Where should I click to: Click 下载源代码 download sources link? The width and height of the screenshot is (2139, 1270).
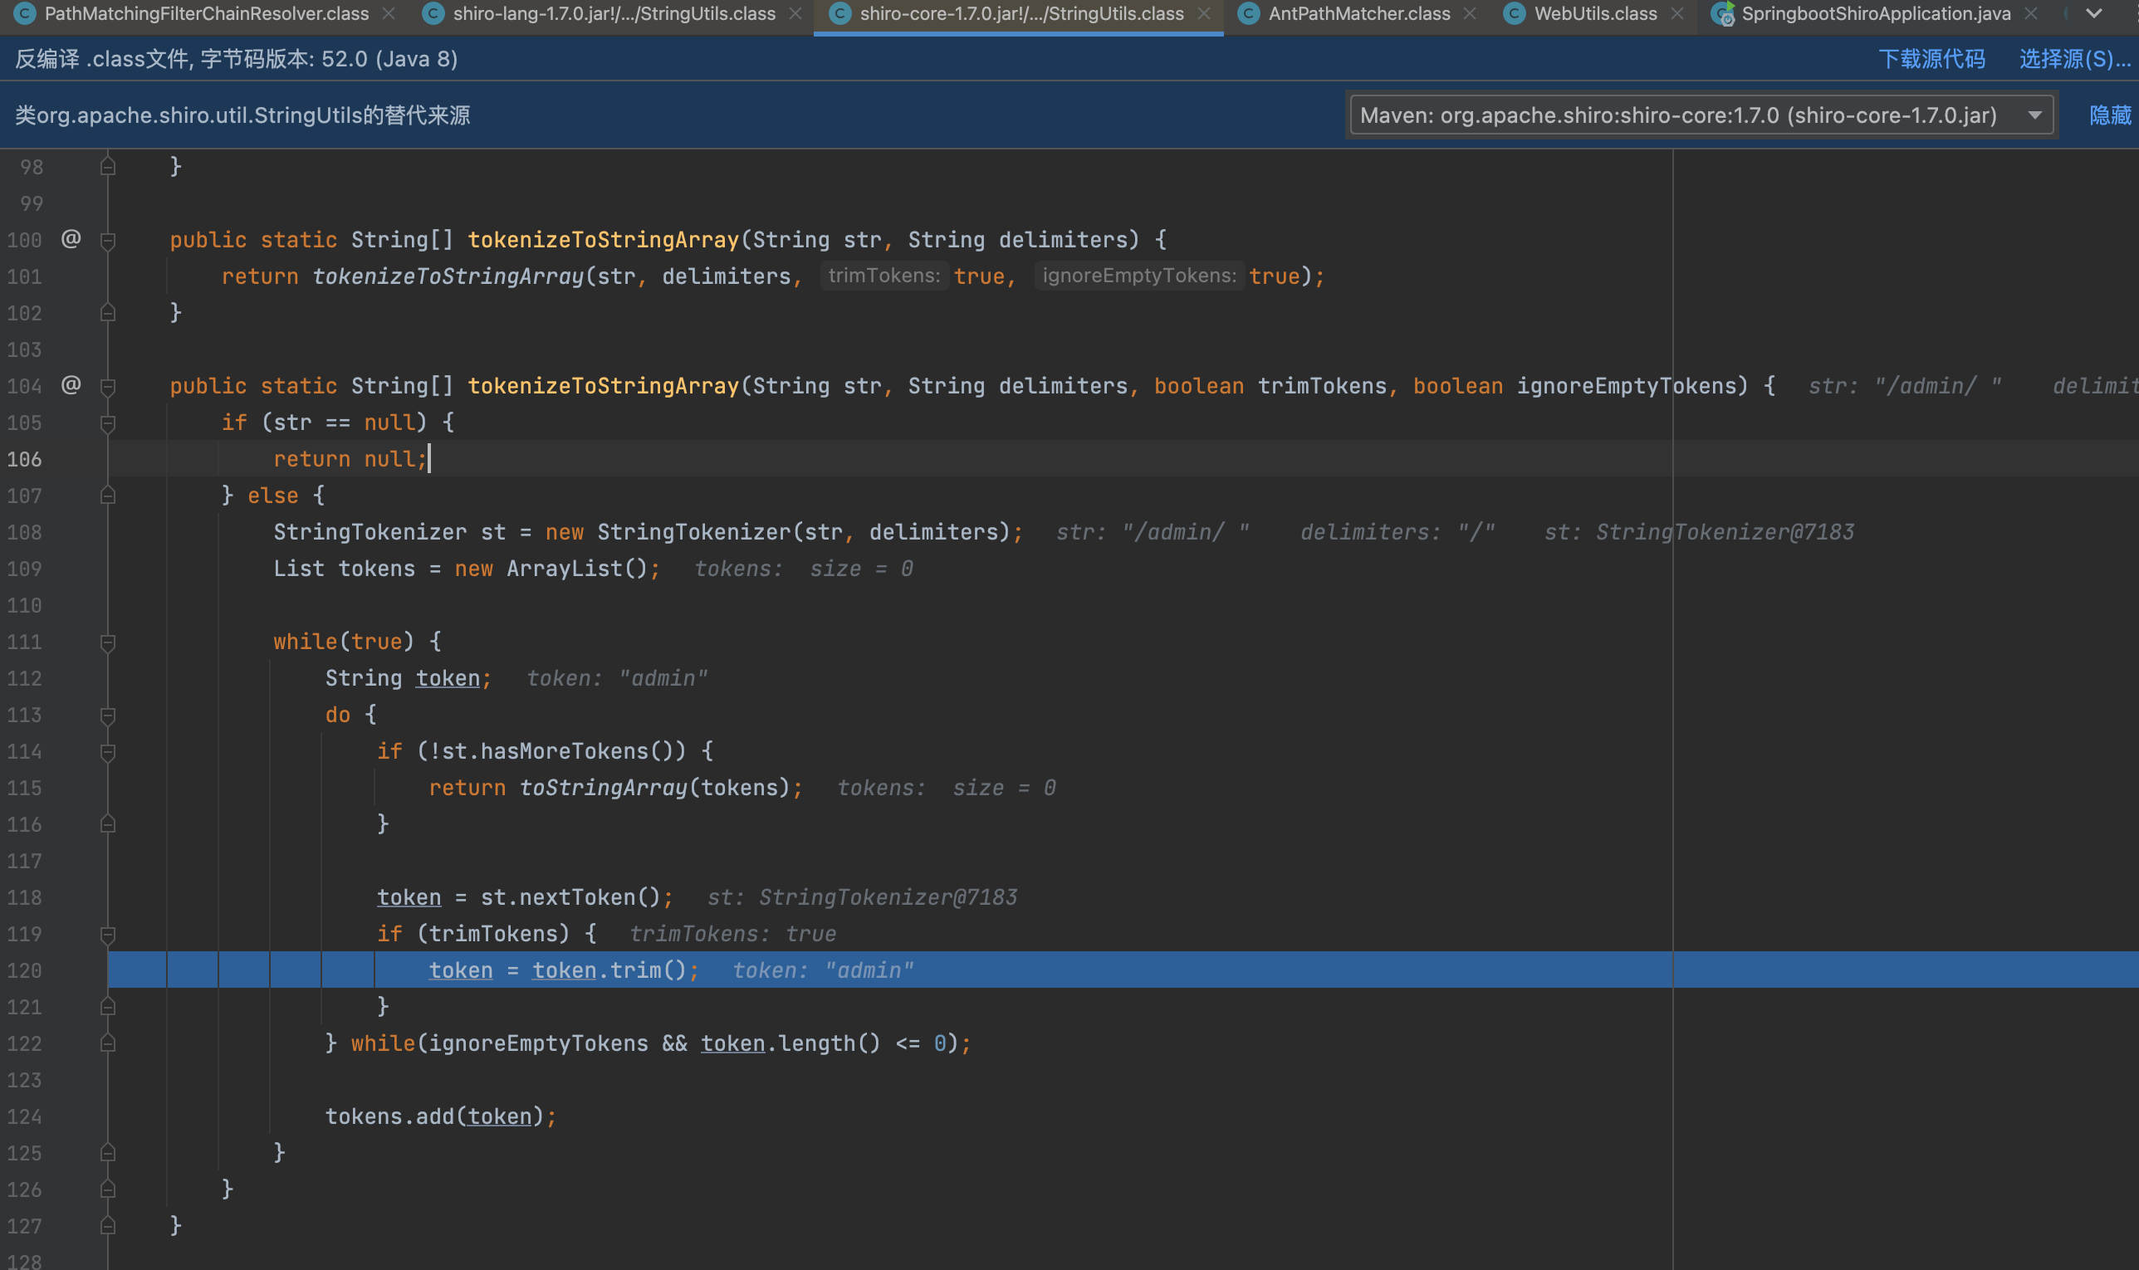pos(1931,59)
